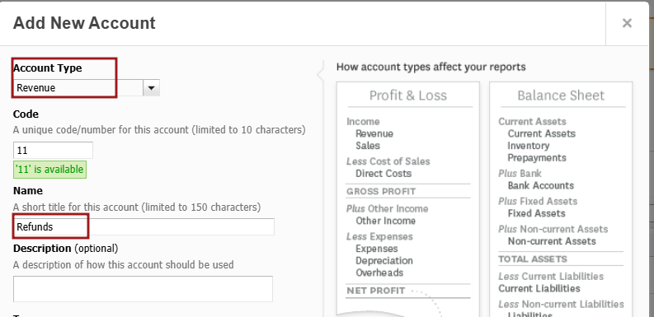Select Revenue in the Profit & Loss panel
The width and height of the screenshot is (654, 317).
(374, 133)
